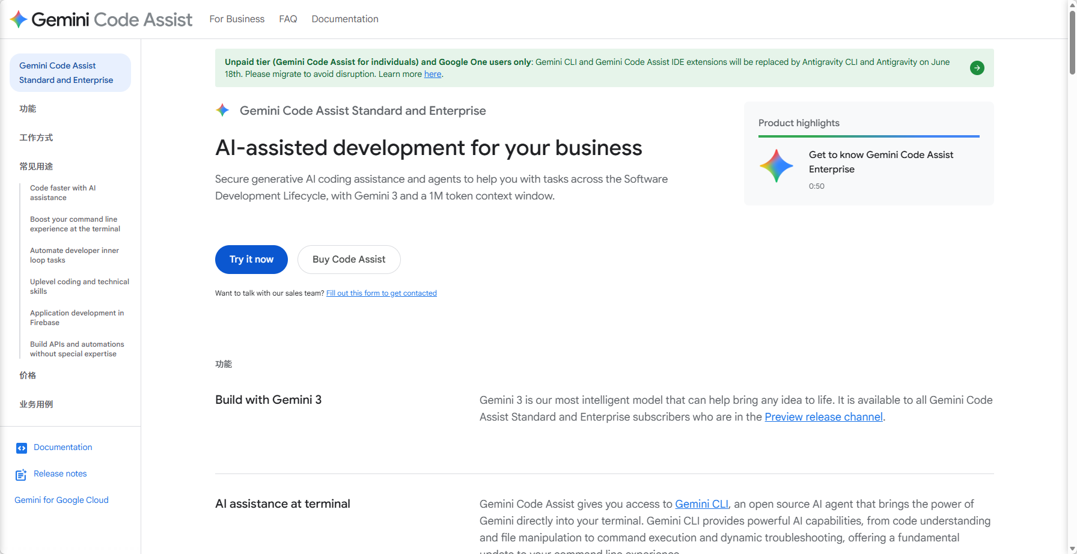Image resolution: width=1077 pixels, height=554 pixels.
Task: Jump to the 功能 section in sidebar
Action: (28, 109)
